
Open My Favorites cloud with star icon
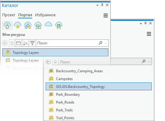[18, 25]
